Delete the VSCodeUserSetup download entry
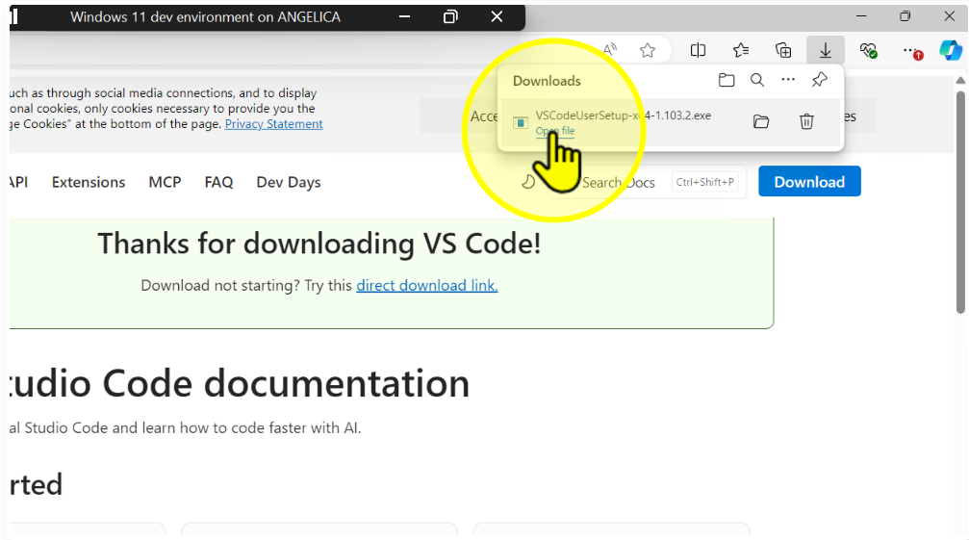The image size is (969, 540). (x=806, y=121)
